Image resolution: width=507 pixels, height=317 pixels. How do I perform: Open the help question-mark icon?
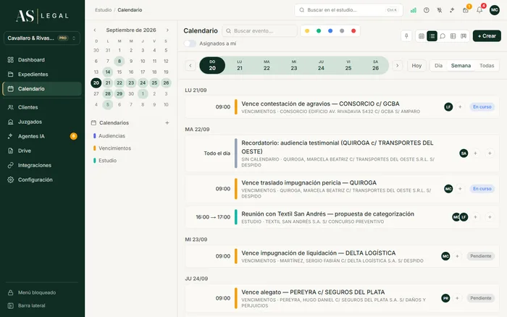427,10
